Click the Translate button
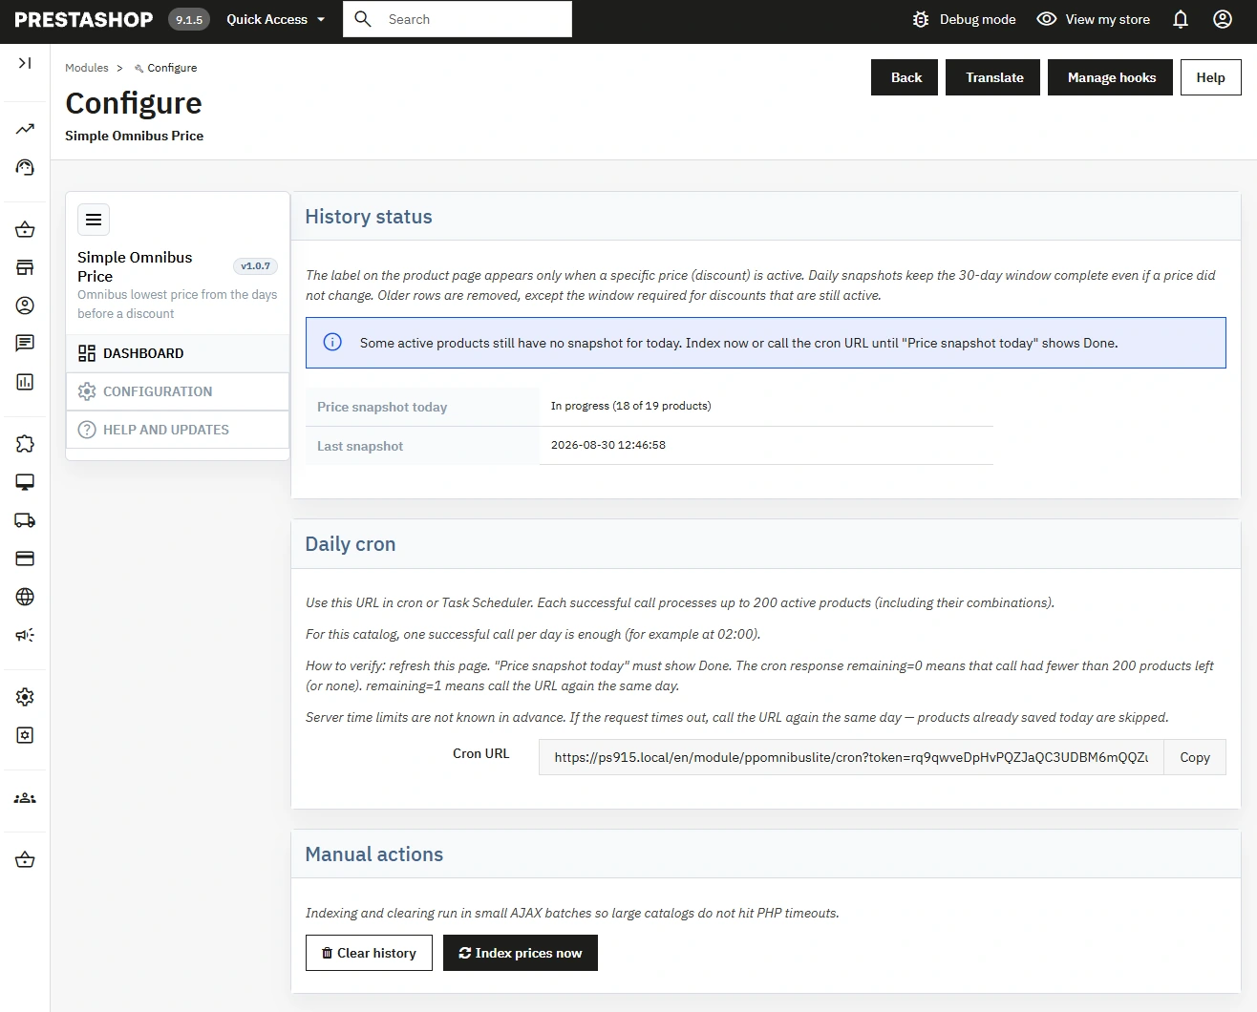1257x1012 pixels. click(992, 77)
